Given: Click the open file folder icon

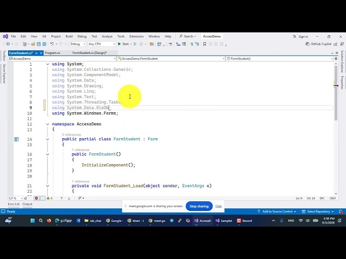Looking at the screenshot, I should click(33, 44).
